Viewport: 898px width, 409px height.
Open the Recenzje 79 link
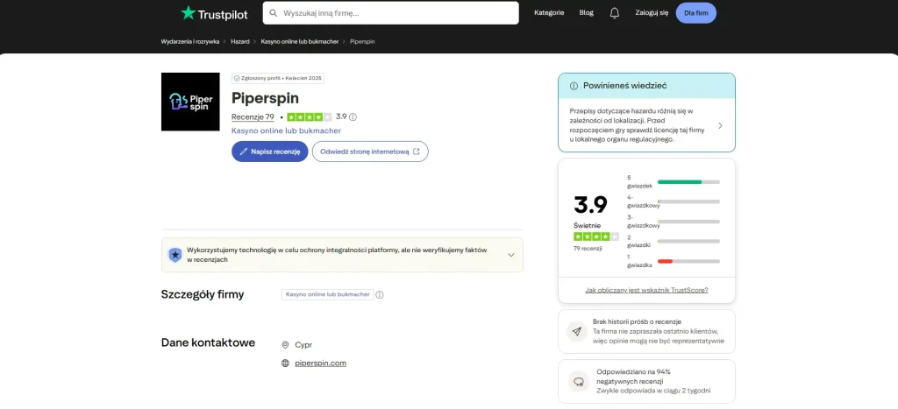point(253,116)
